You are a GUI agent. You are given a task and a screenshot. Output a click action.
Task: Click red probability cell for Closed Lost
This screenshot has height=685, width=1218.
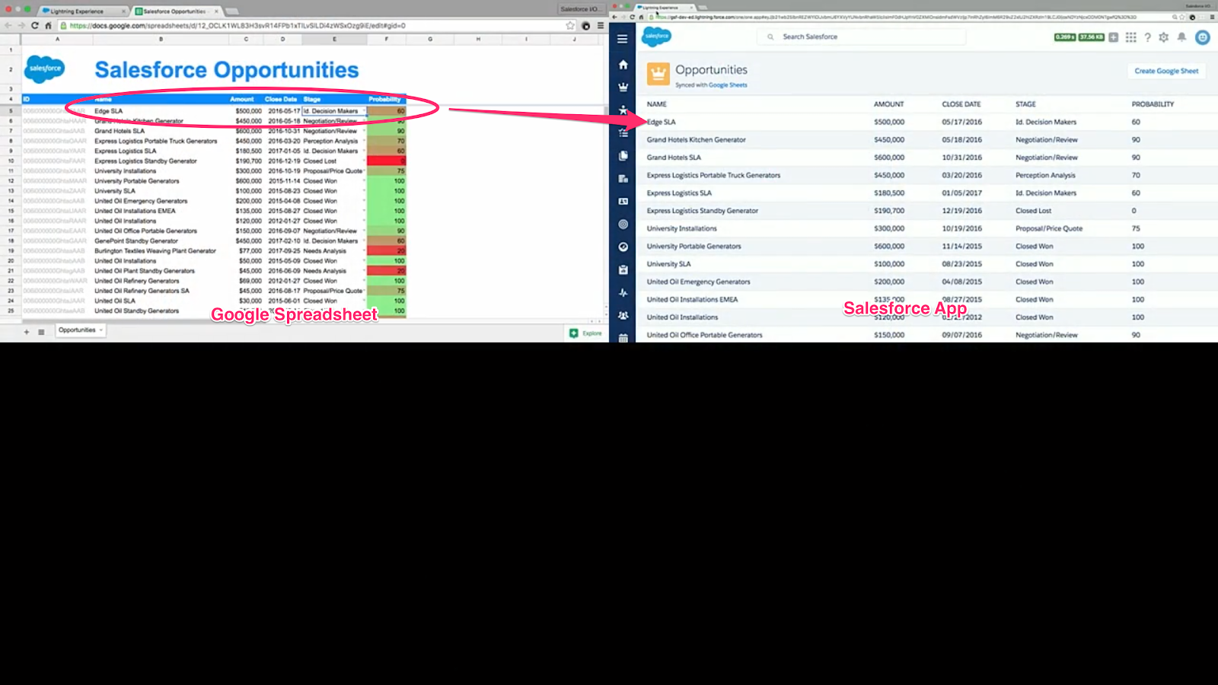(387, 161)
